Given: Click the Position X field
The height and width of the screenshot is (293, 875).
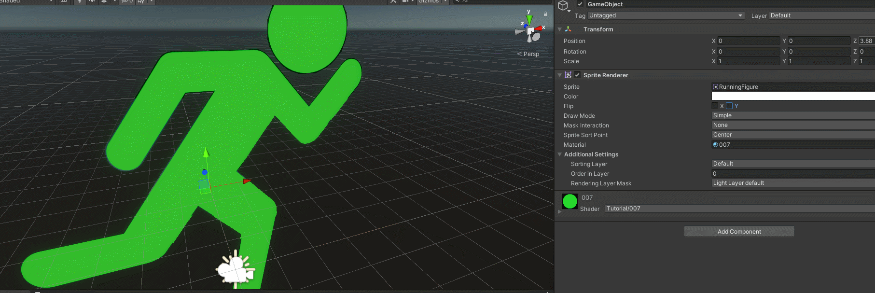Looking at the screenshot, I should [748, 41].
